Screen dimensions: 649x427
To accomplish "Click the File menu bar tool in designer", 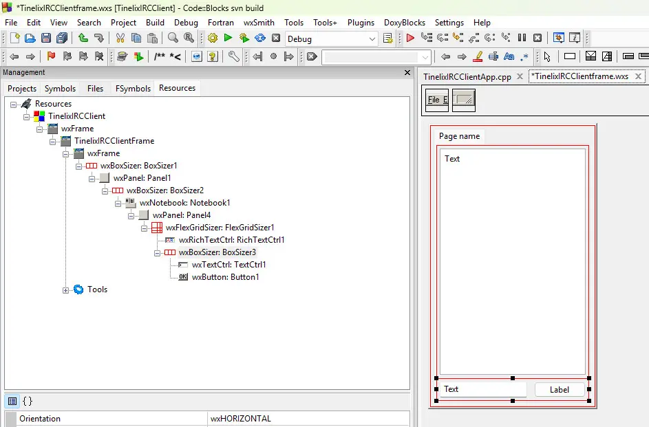I will [437, 100].
